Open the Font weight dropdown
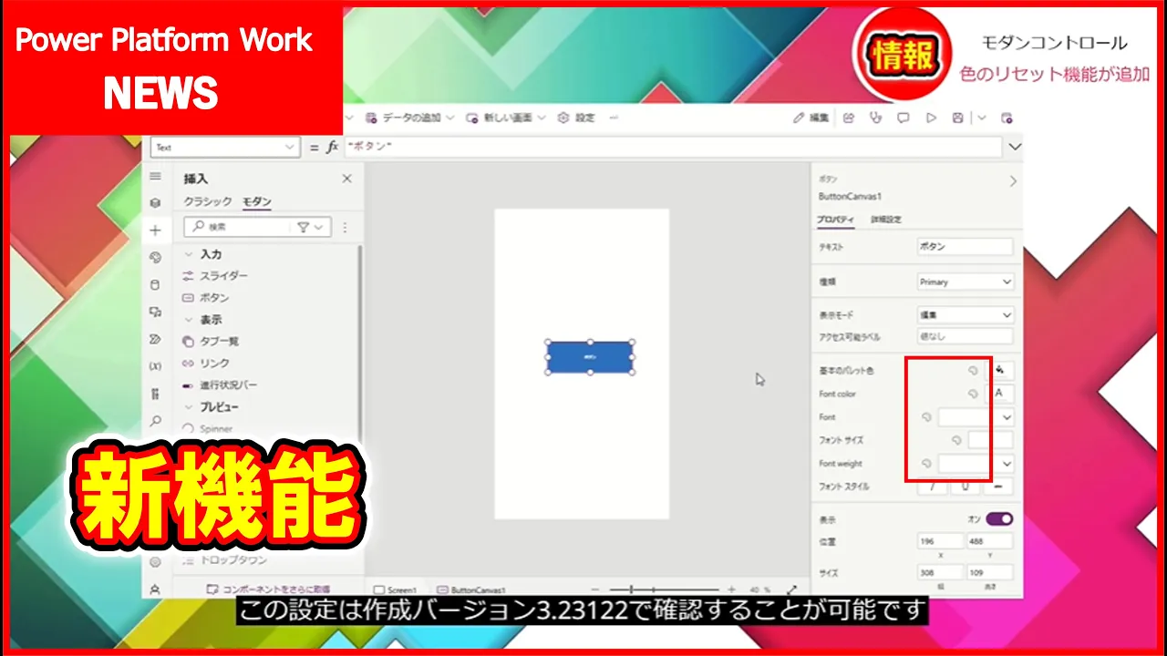This screenshot has width=1167, height=656. 976,464
